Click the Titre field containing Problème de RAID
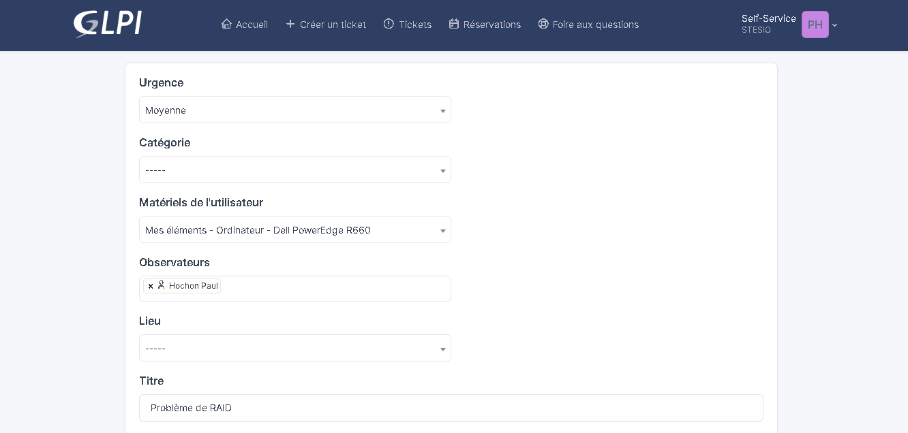This screenshot has height=433, width=908. [x=451, y=408]
